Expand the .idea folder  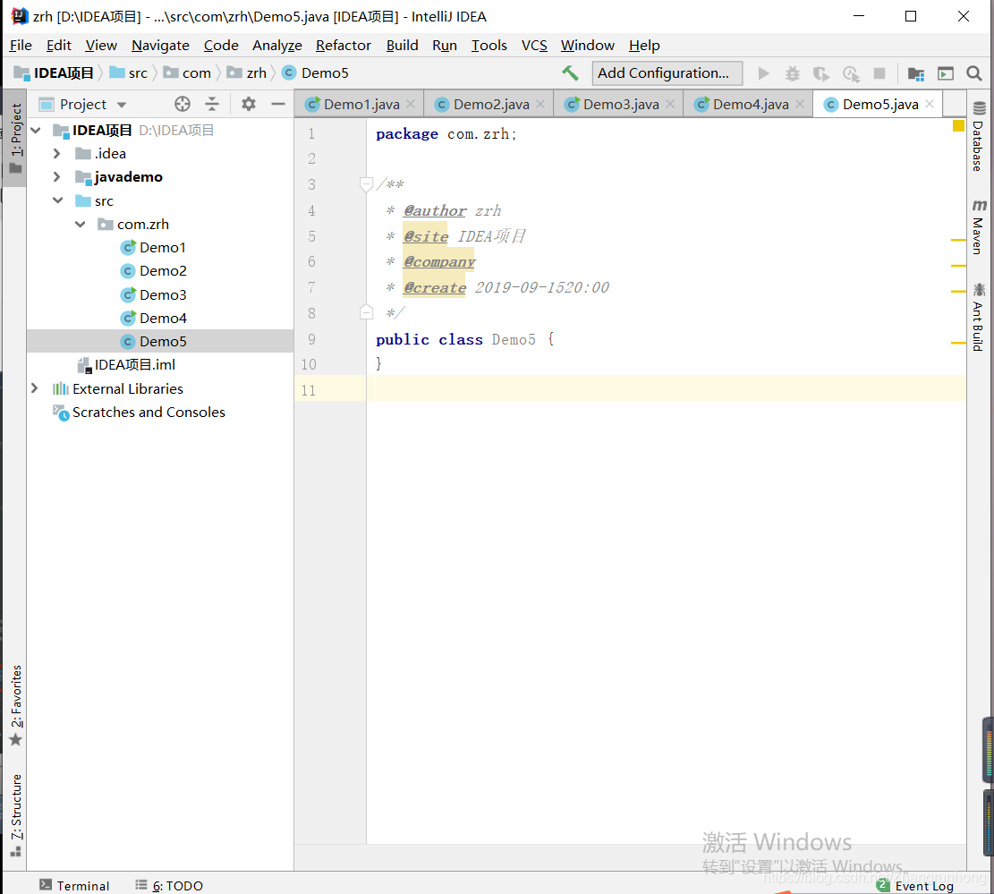pos(57,153)
